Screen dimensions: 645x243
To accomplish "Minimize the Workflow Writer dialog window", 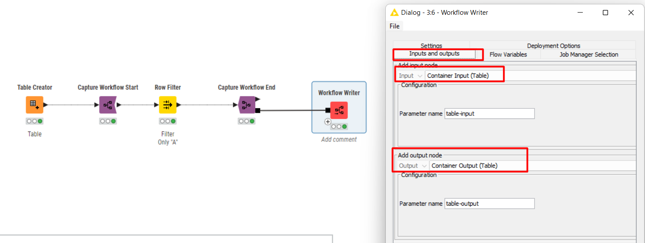I will (579, 13).
